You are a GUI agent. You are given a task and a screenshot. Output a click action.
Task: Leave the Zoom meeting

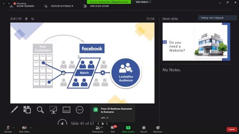click(x=232, y=129)
